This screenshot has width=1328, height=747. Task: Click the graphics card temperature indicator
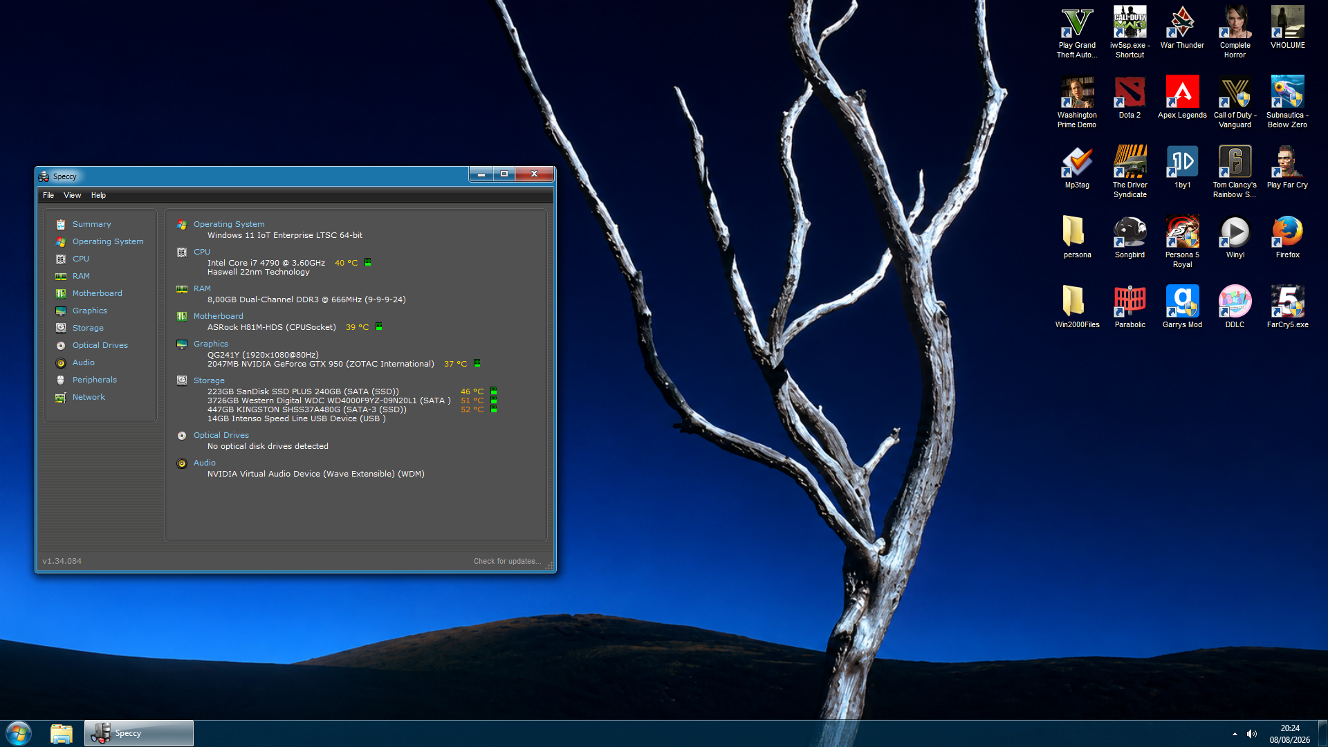coord(477,363)
